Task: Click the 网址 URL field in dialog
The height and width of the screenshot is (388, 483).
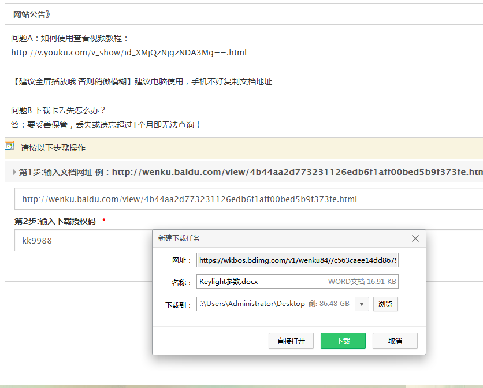Action: (298, 260)
